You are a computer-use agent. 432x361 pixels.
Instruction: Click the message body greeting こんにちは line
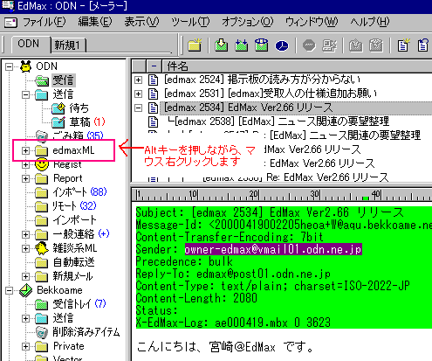coord(225,347)
